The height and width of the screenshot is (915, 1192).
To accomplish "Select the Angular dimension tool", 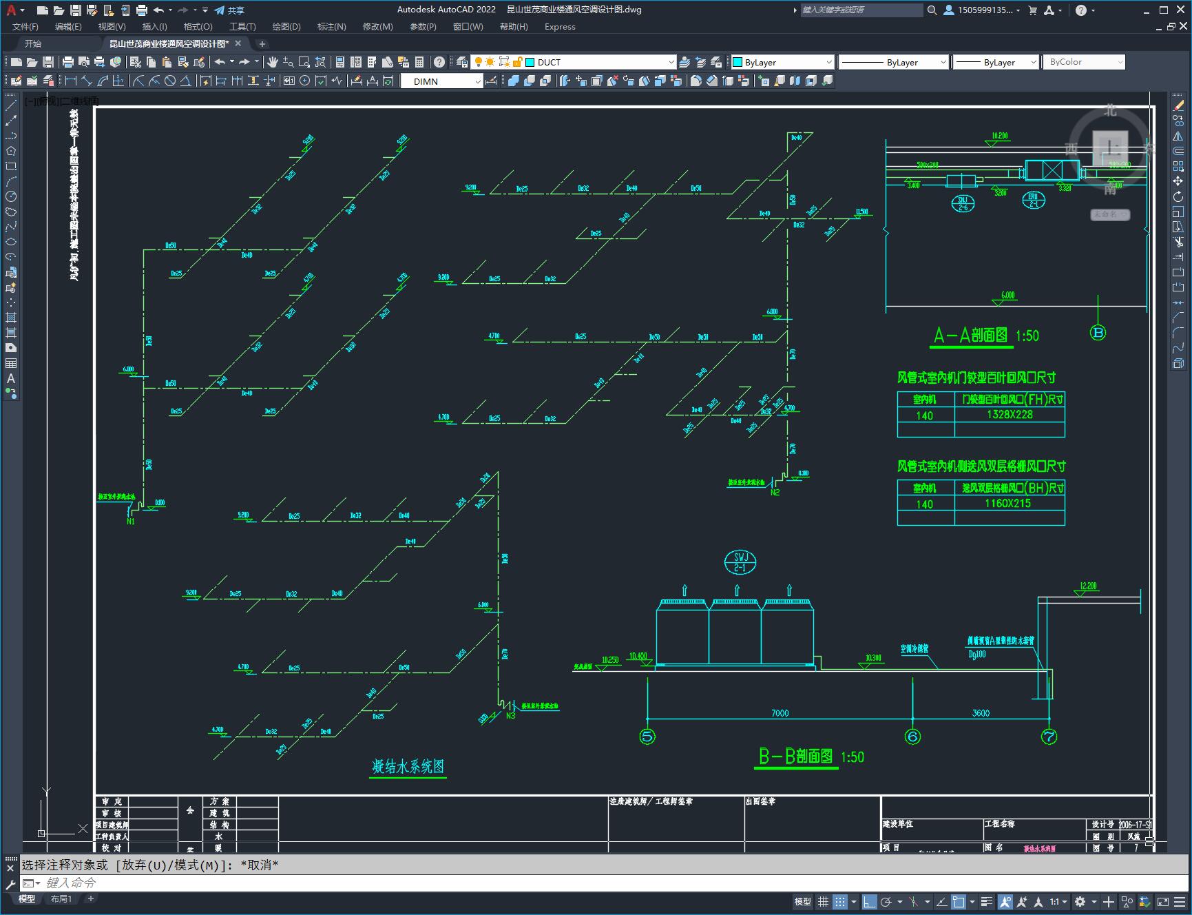I will [x=186, y=81].
